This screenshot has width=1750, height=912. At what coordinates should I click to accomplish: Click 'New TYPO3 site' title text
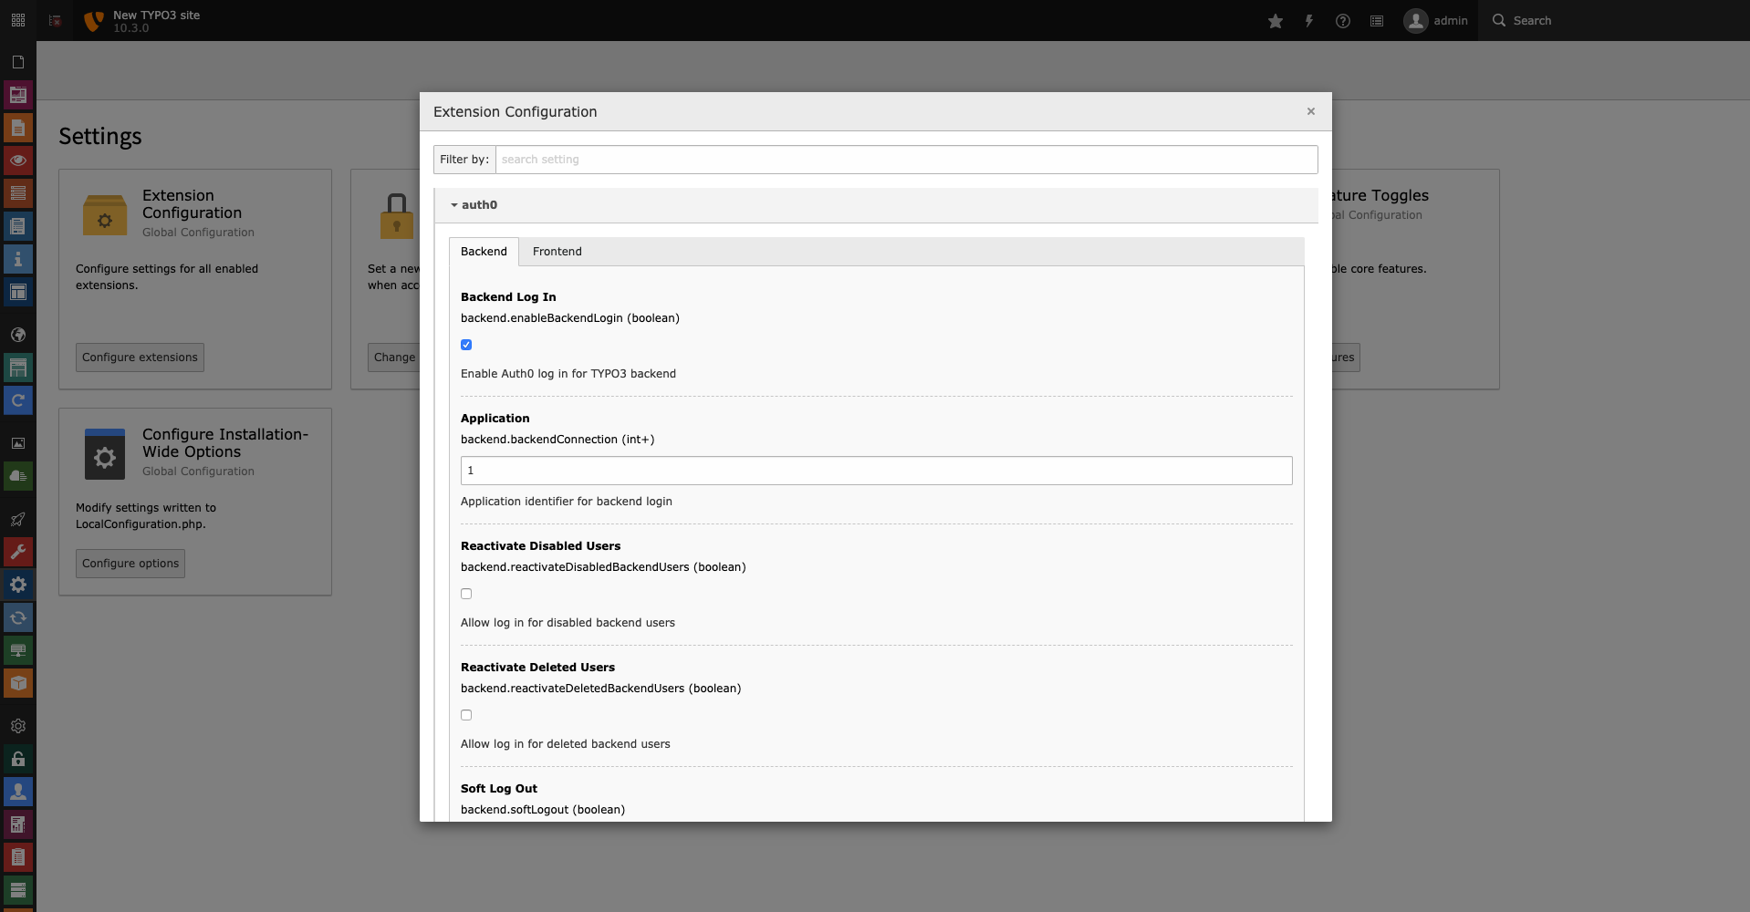pos(156,15)
